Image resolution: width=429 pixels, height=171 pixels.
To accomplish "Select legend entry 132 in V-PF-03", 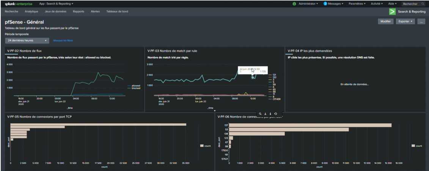I will tap(272, 78).
